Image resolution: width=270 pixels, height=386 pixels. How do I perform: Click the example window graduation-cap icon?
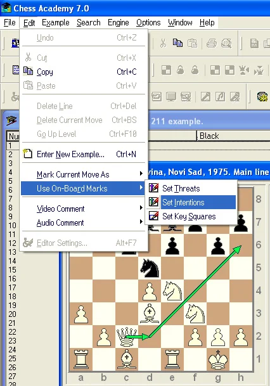tap(11, 120)
